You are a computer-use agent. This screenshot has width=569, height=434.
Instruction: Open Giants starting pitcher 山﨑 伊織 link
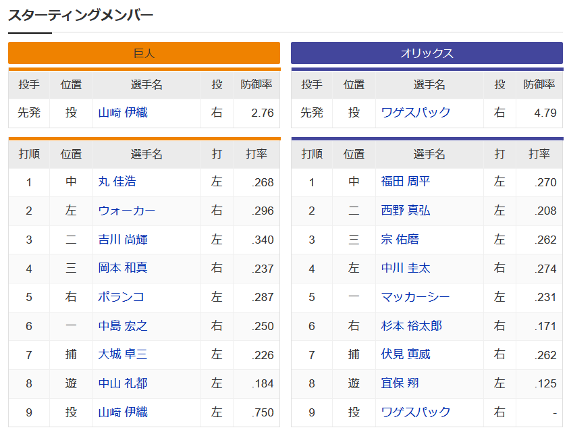123,113
